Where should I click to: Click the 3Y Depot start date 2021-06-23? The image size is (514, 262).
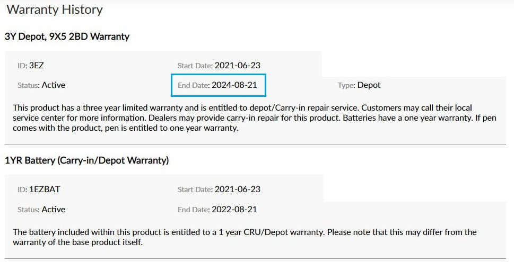coord(237,66)
